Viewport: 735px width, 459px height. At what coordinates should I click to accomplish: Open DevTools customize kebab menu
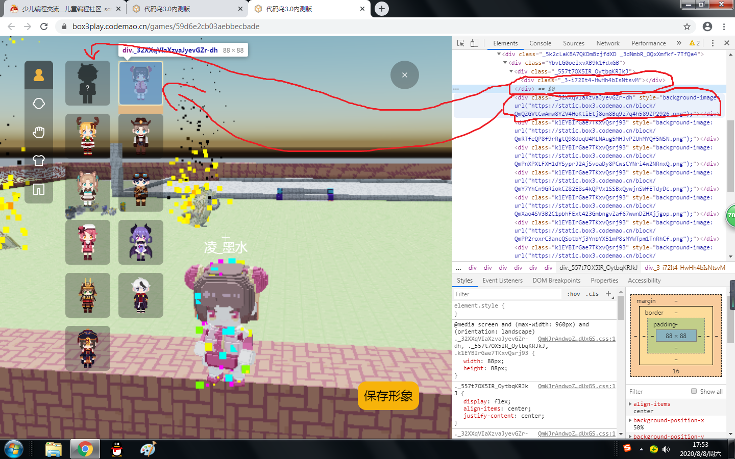[x=713, y=43]
